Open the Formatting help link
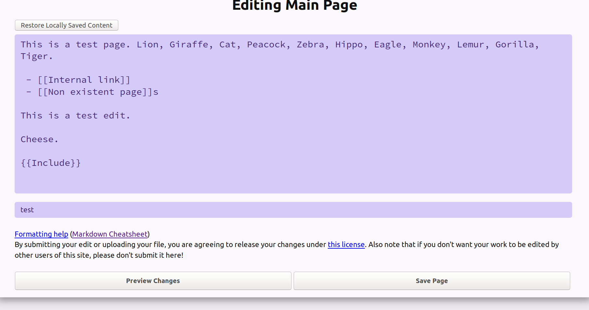 [41, 234]
